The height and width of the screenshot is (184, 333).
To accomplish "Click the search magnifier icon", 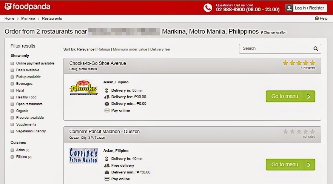I will (316, 49).
